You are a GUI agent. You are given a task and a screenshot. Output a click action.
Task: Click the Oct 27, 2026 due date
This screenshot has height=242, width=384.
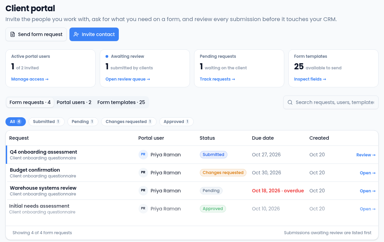(266, 155)
